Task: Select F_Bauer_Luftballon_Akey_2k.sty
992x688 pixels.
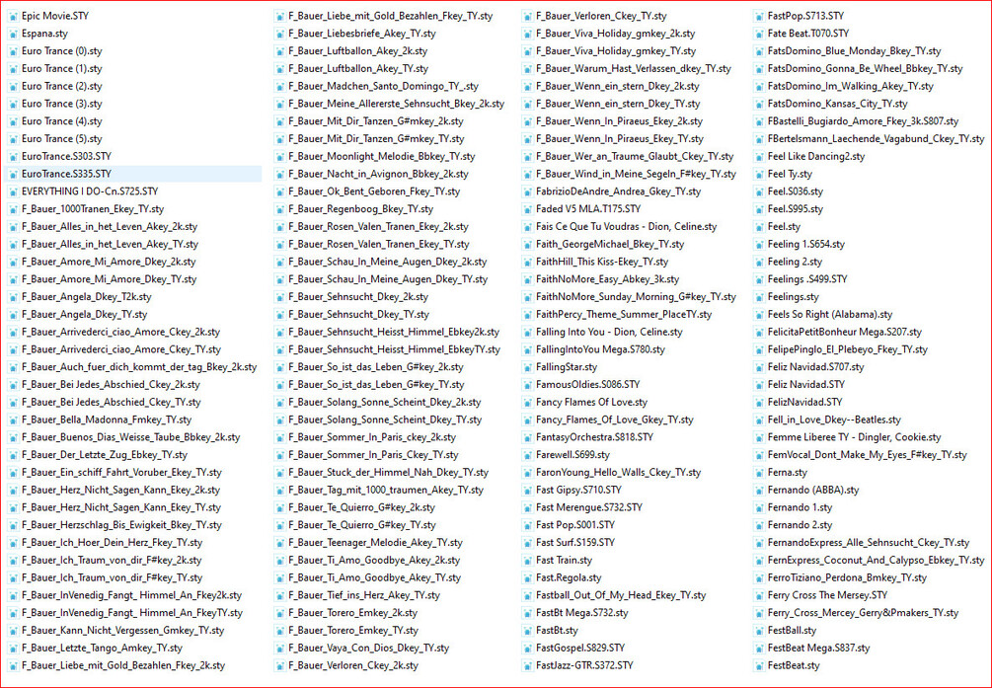Action: click(357, 51)
